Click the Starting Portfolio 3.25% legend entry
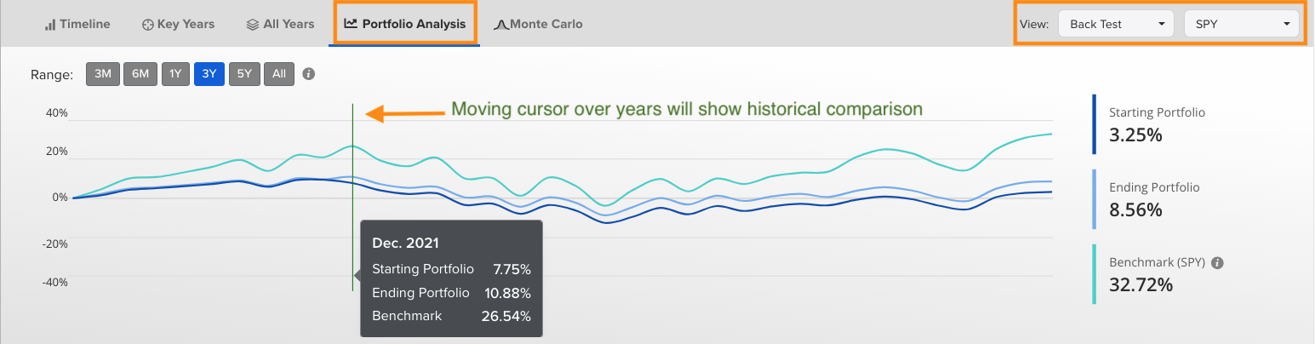Viewport: 1315px width, 344px height. [x=1157, y=124]
